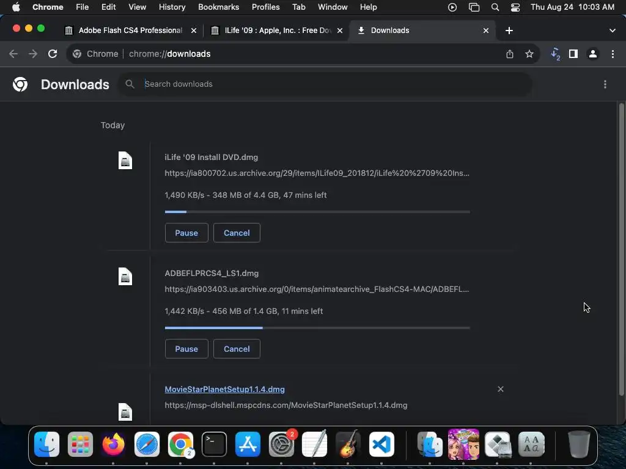Viewport: 626px width, 469px height.
Task: Open TextEdit from the Dock
Action: [x=314, y=445]
